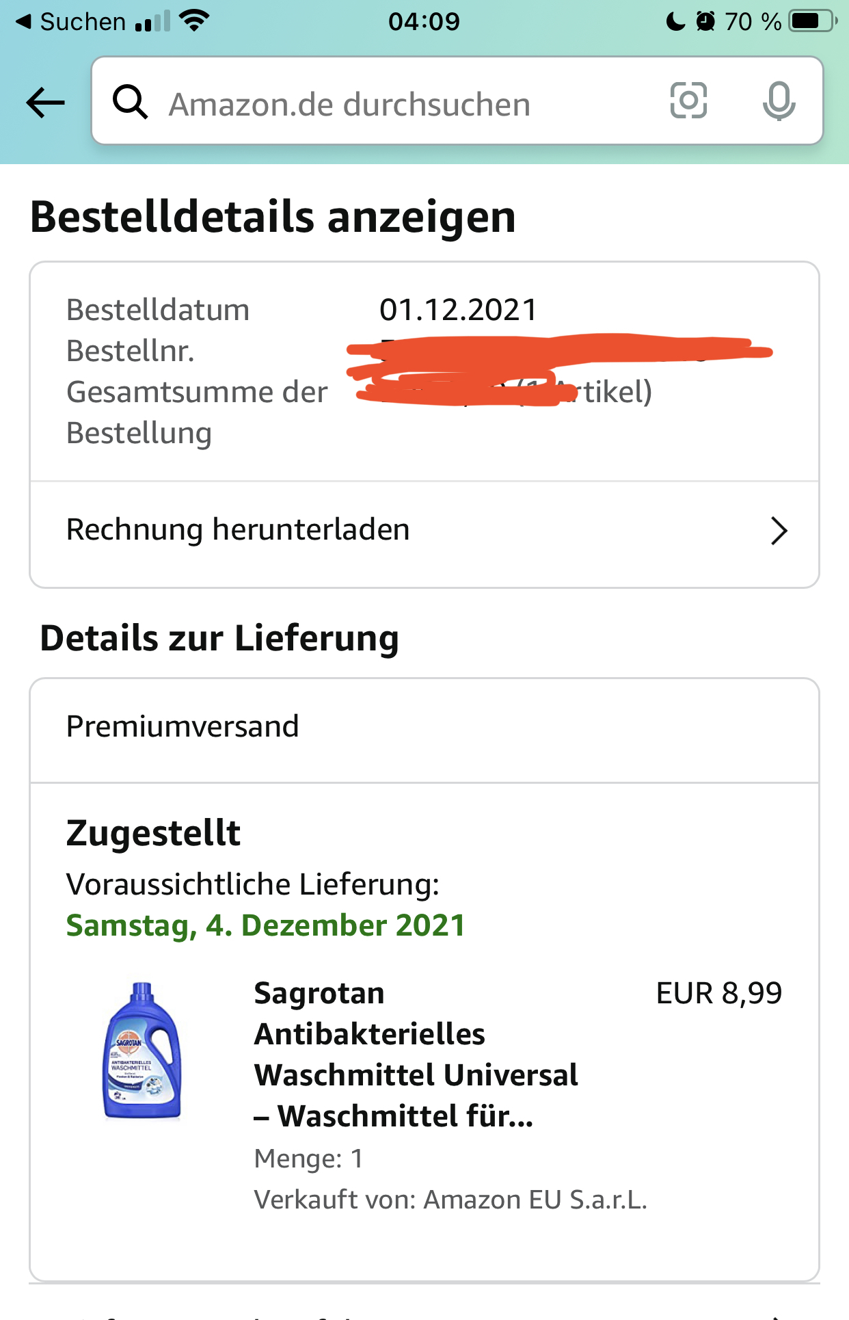
Task: Tap the alarm clock status icon
Action: [x=705, y=21]
